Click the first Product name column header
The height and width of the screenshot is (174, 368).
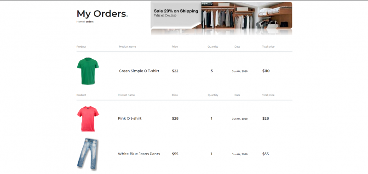[x=127, y=47]
